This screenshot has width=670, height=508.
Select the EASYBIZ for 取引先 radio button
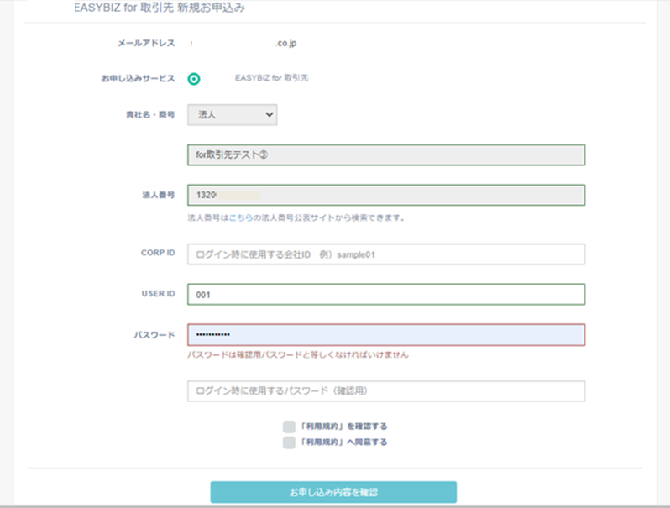point(194,78)
